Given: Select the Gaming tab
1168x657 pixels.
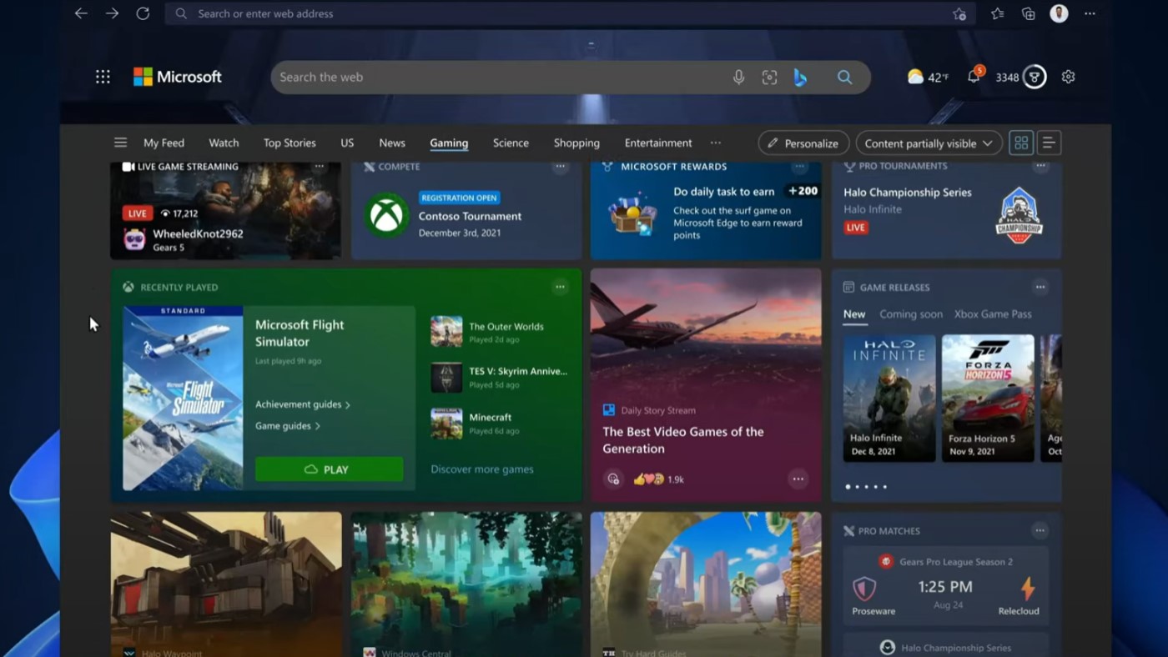Looking at the screenshot, I should pyautogui.click(x=449, y=143).
